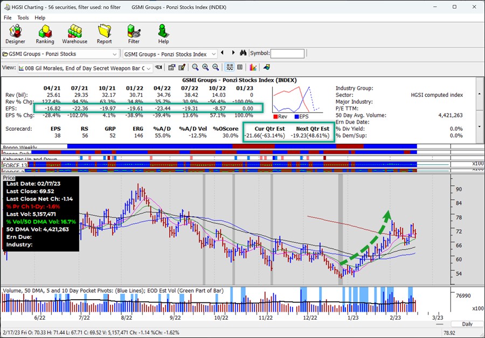Click the EPS value -16.82
Screen dimensions: 485x338
pos(52,108)
